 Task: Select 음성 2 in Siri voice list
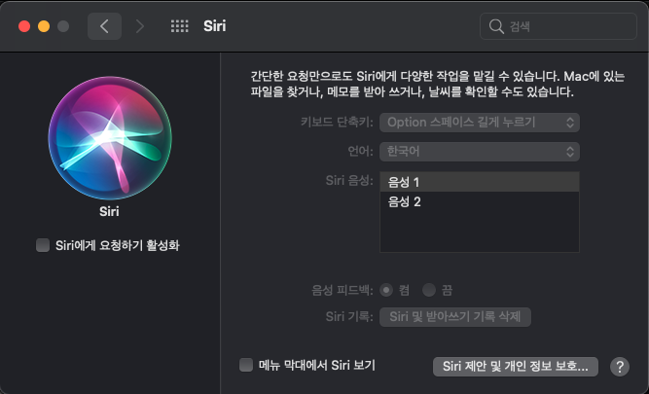[480, 202]
